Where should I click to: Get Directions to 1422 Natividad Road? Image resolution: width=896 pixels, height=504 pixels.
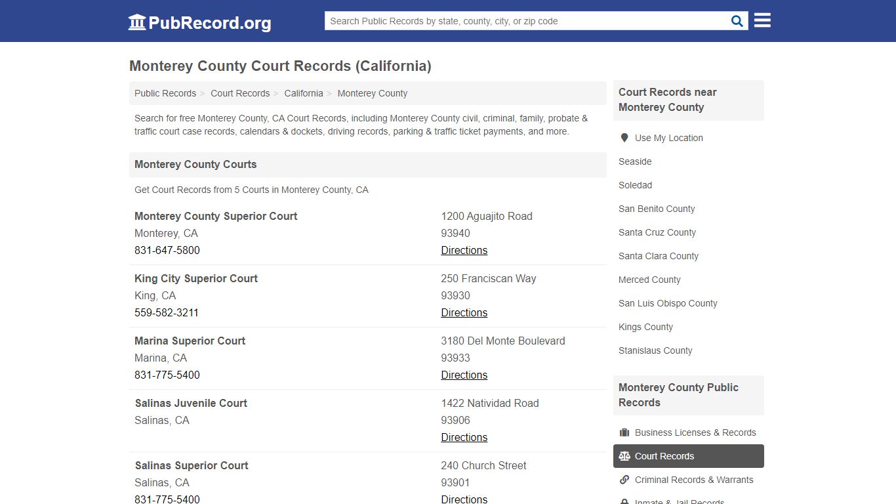point(464,437)
